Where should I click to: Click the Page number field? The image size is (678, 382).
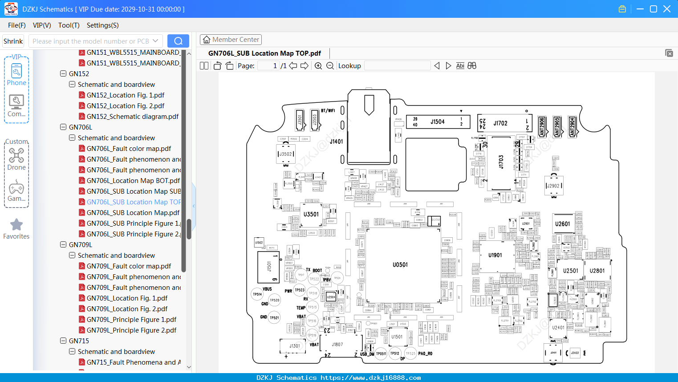268,66
